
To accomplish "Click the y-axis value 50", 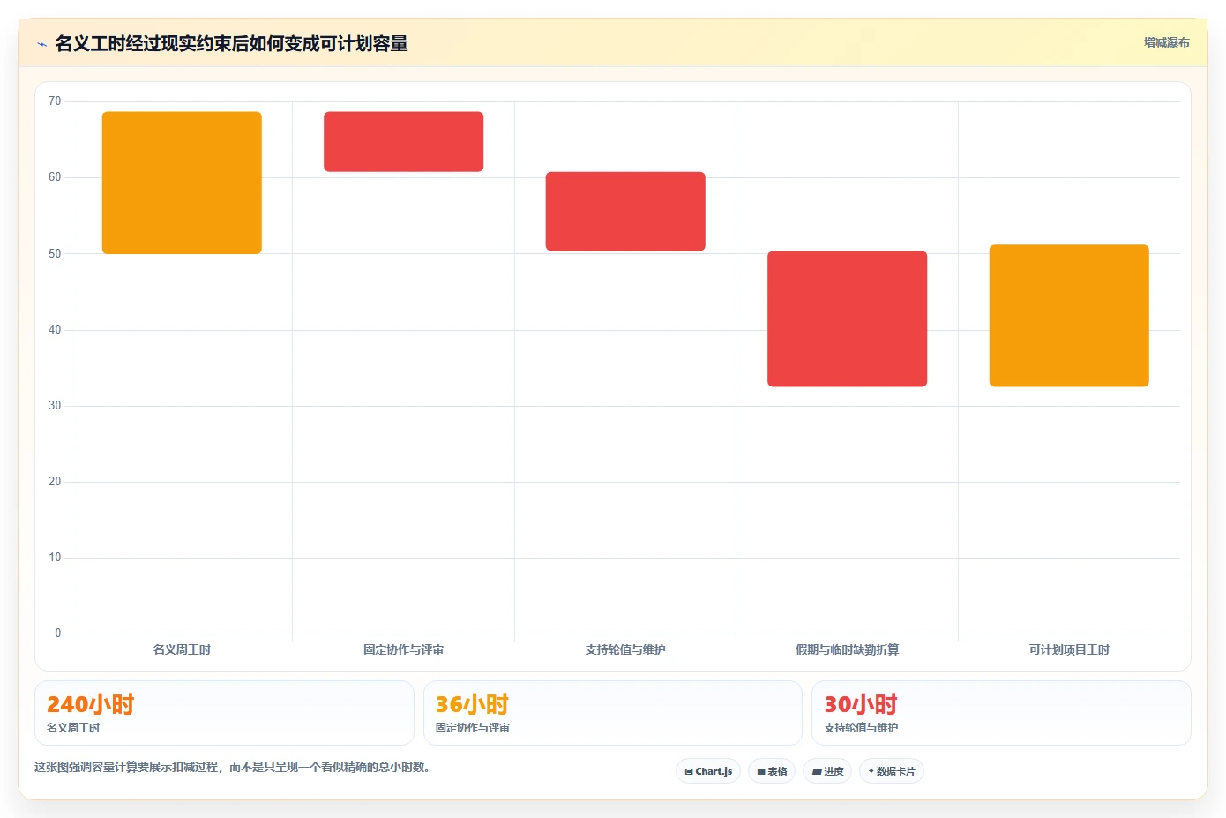I will pyautogui.click(x=55, y=254).
